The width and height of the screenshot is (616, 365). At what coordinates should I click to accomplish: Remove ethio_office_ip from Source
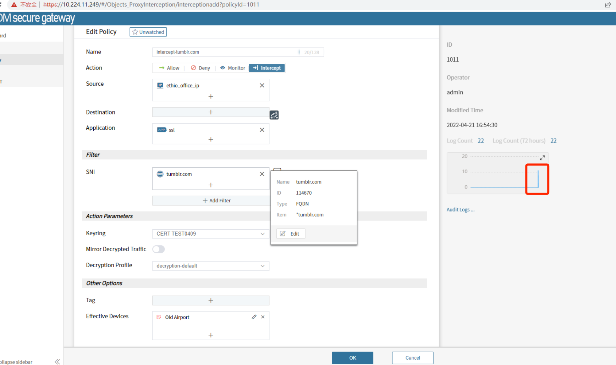tap(262, 85)
